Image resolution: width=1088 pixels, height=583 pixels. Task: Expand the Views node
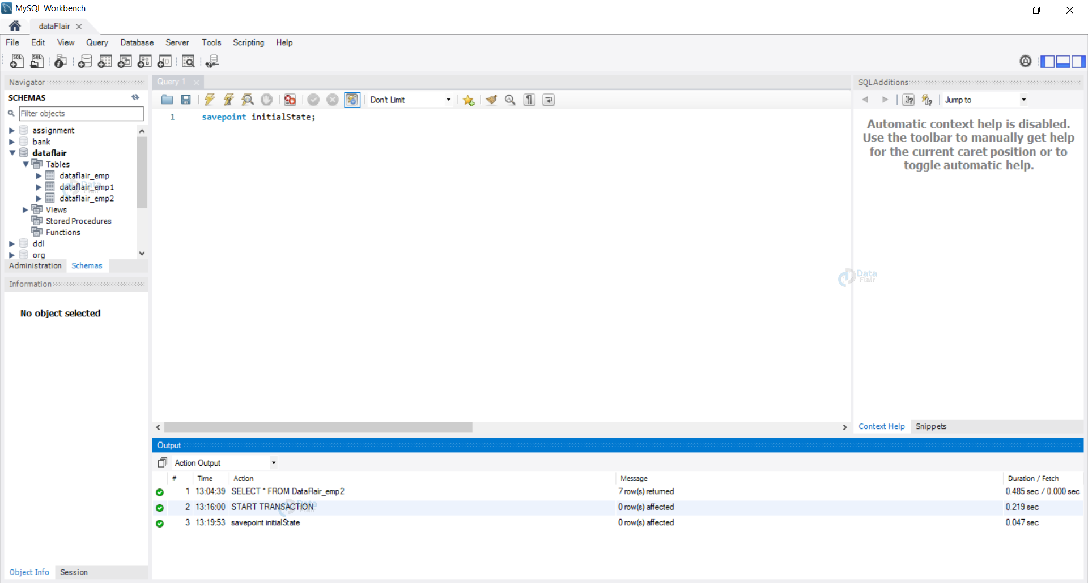[25, 210]
